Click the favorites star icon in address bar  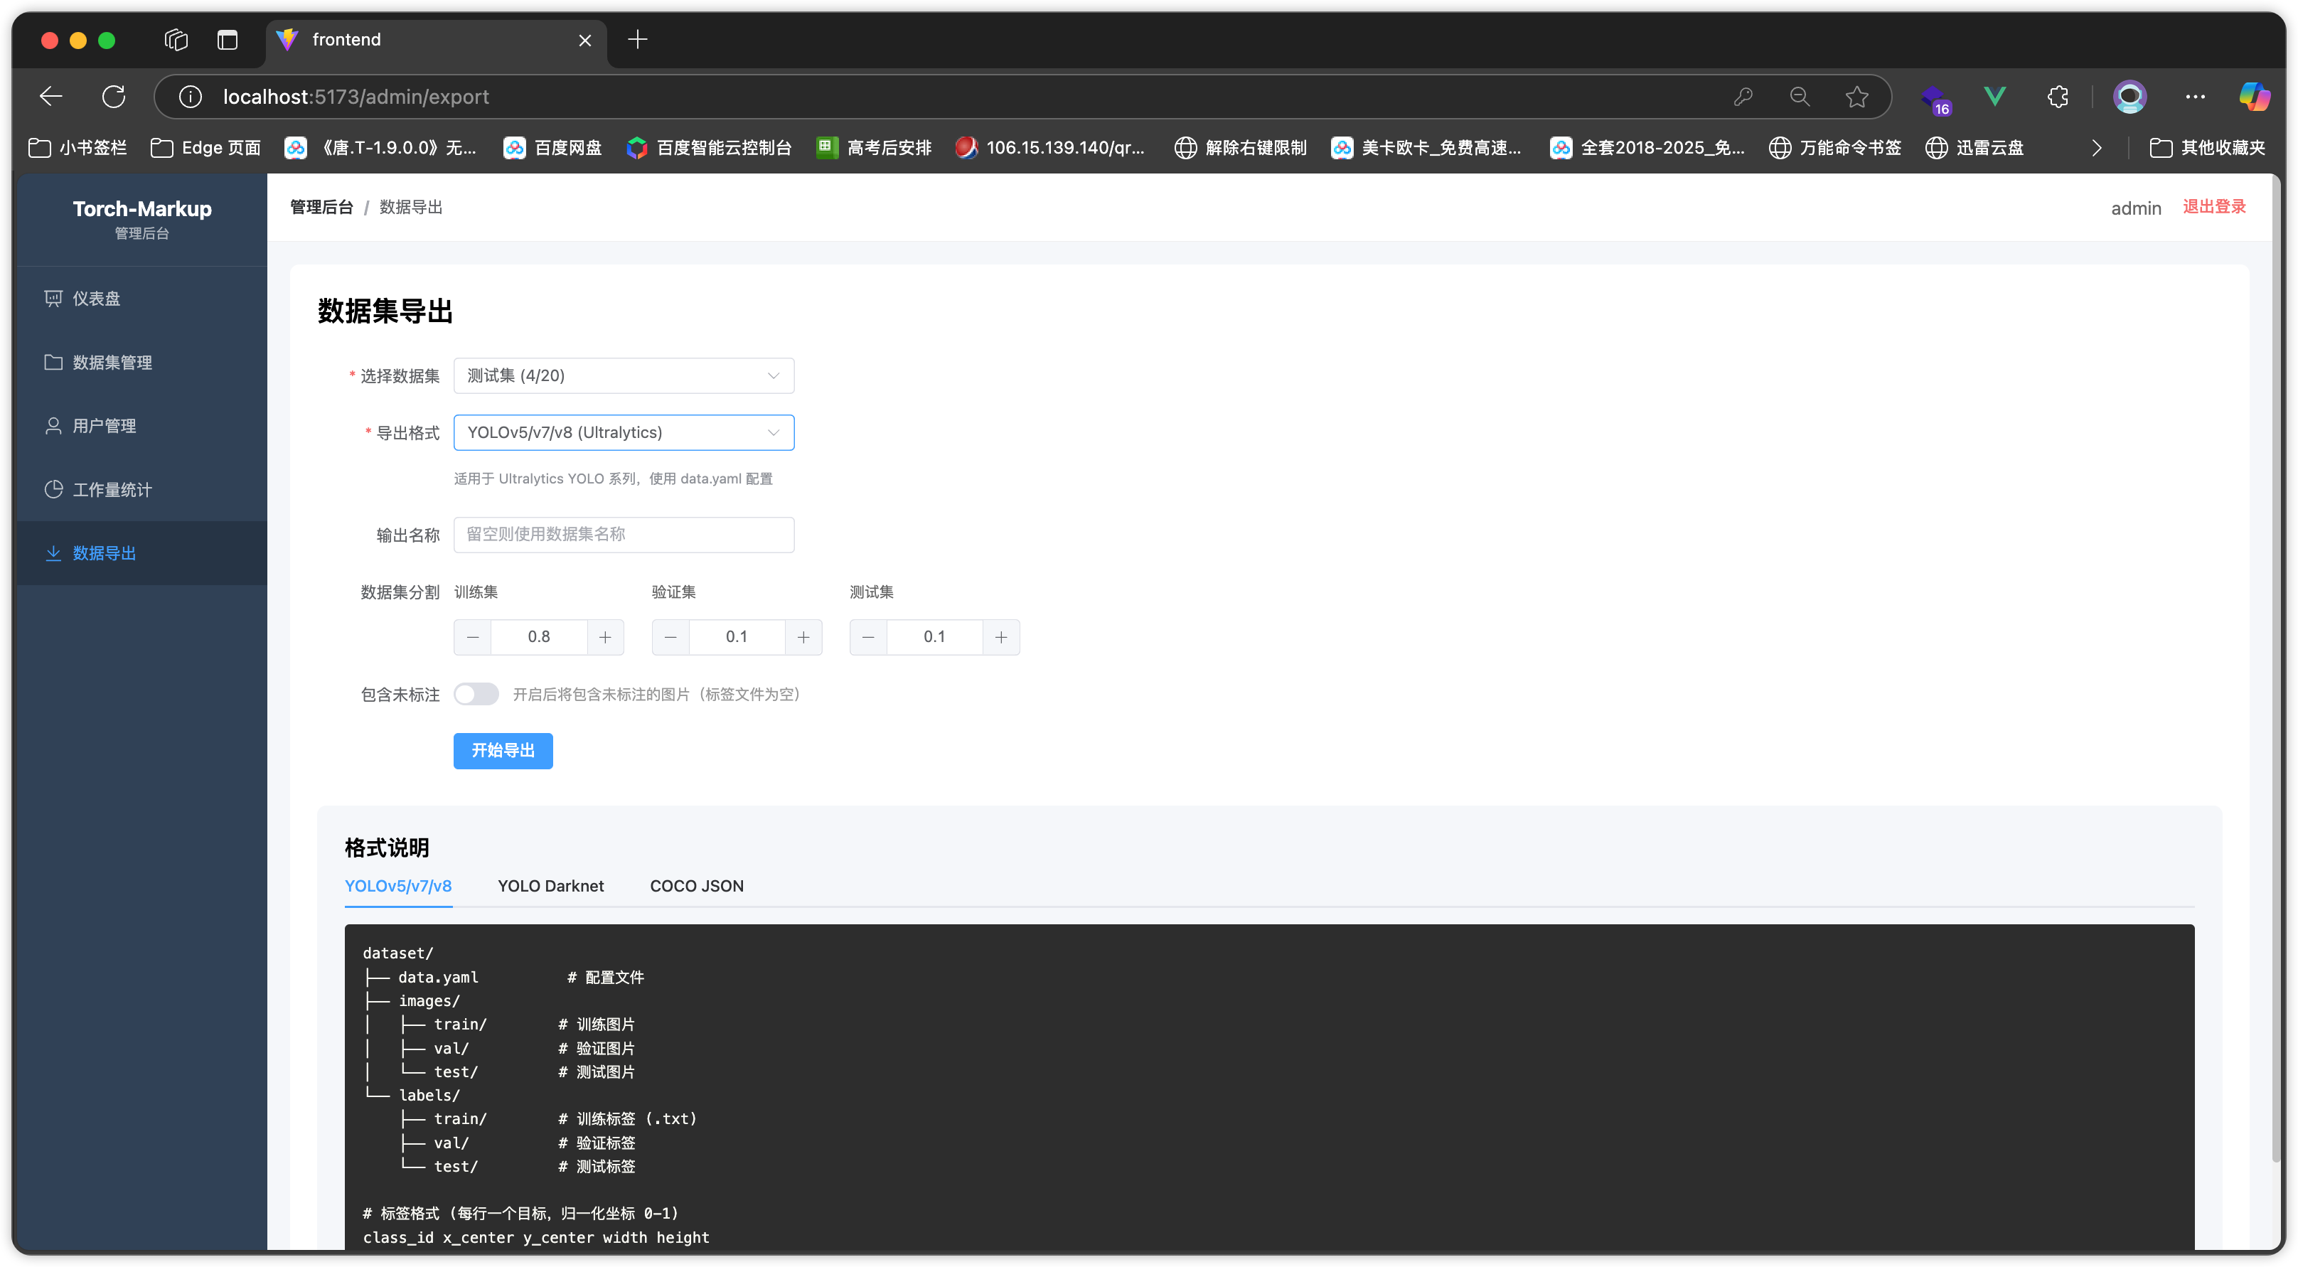point(1856,97)
